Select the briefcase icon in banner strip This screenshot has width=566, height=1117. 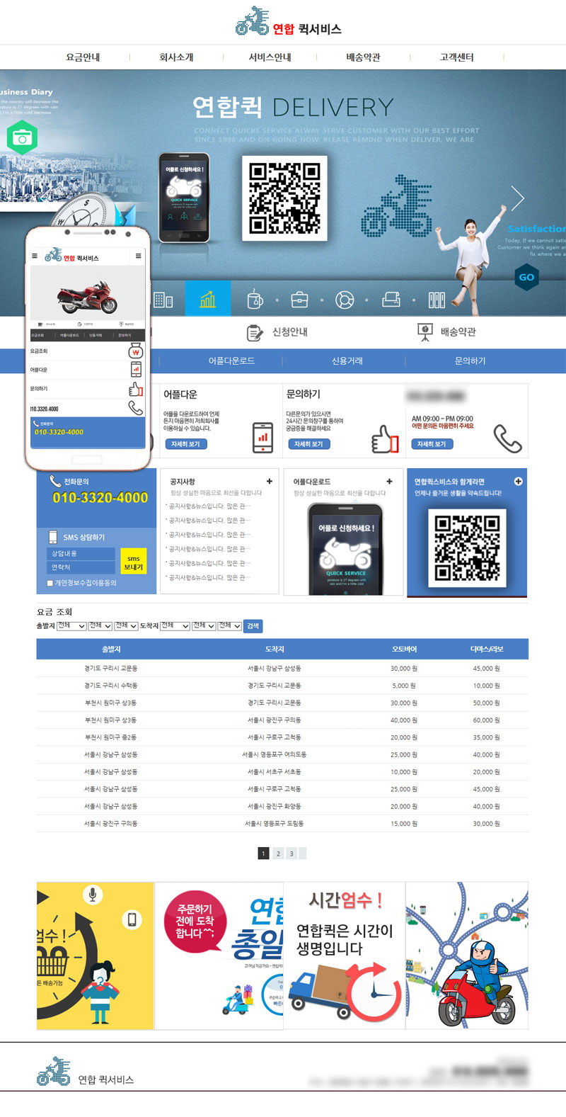(x=299, y=300)
